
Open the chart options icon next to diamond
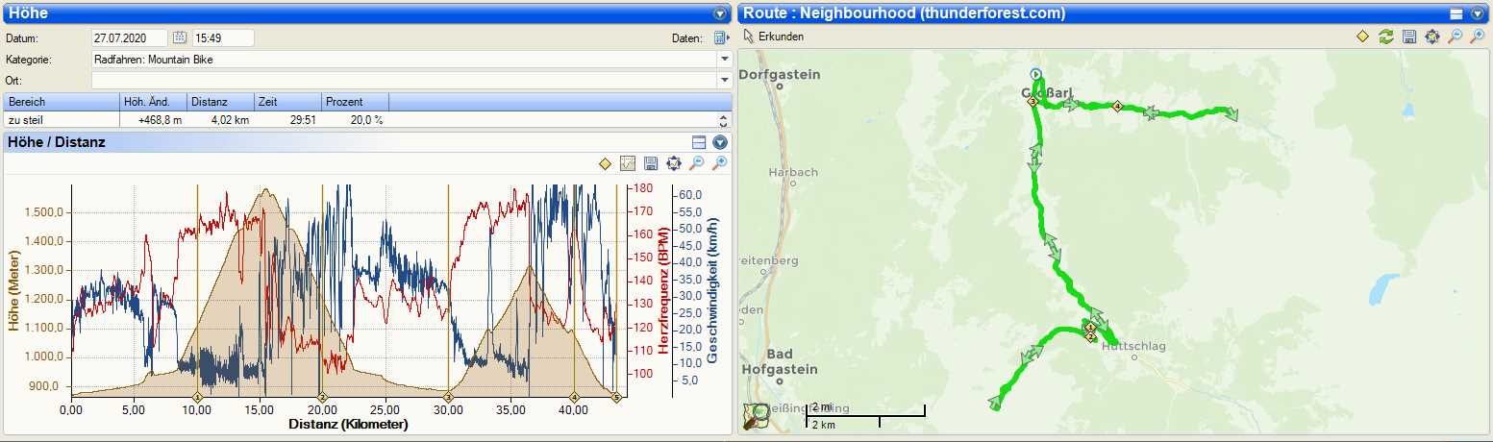click(628, 163)
